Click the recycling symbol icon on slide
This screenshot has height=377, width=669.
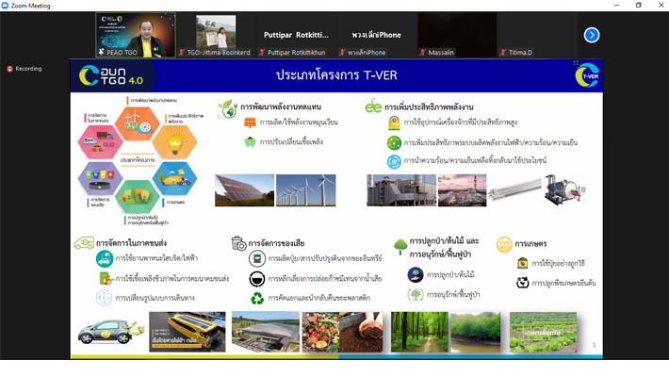(257, 299)
